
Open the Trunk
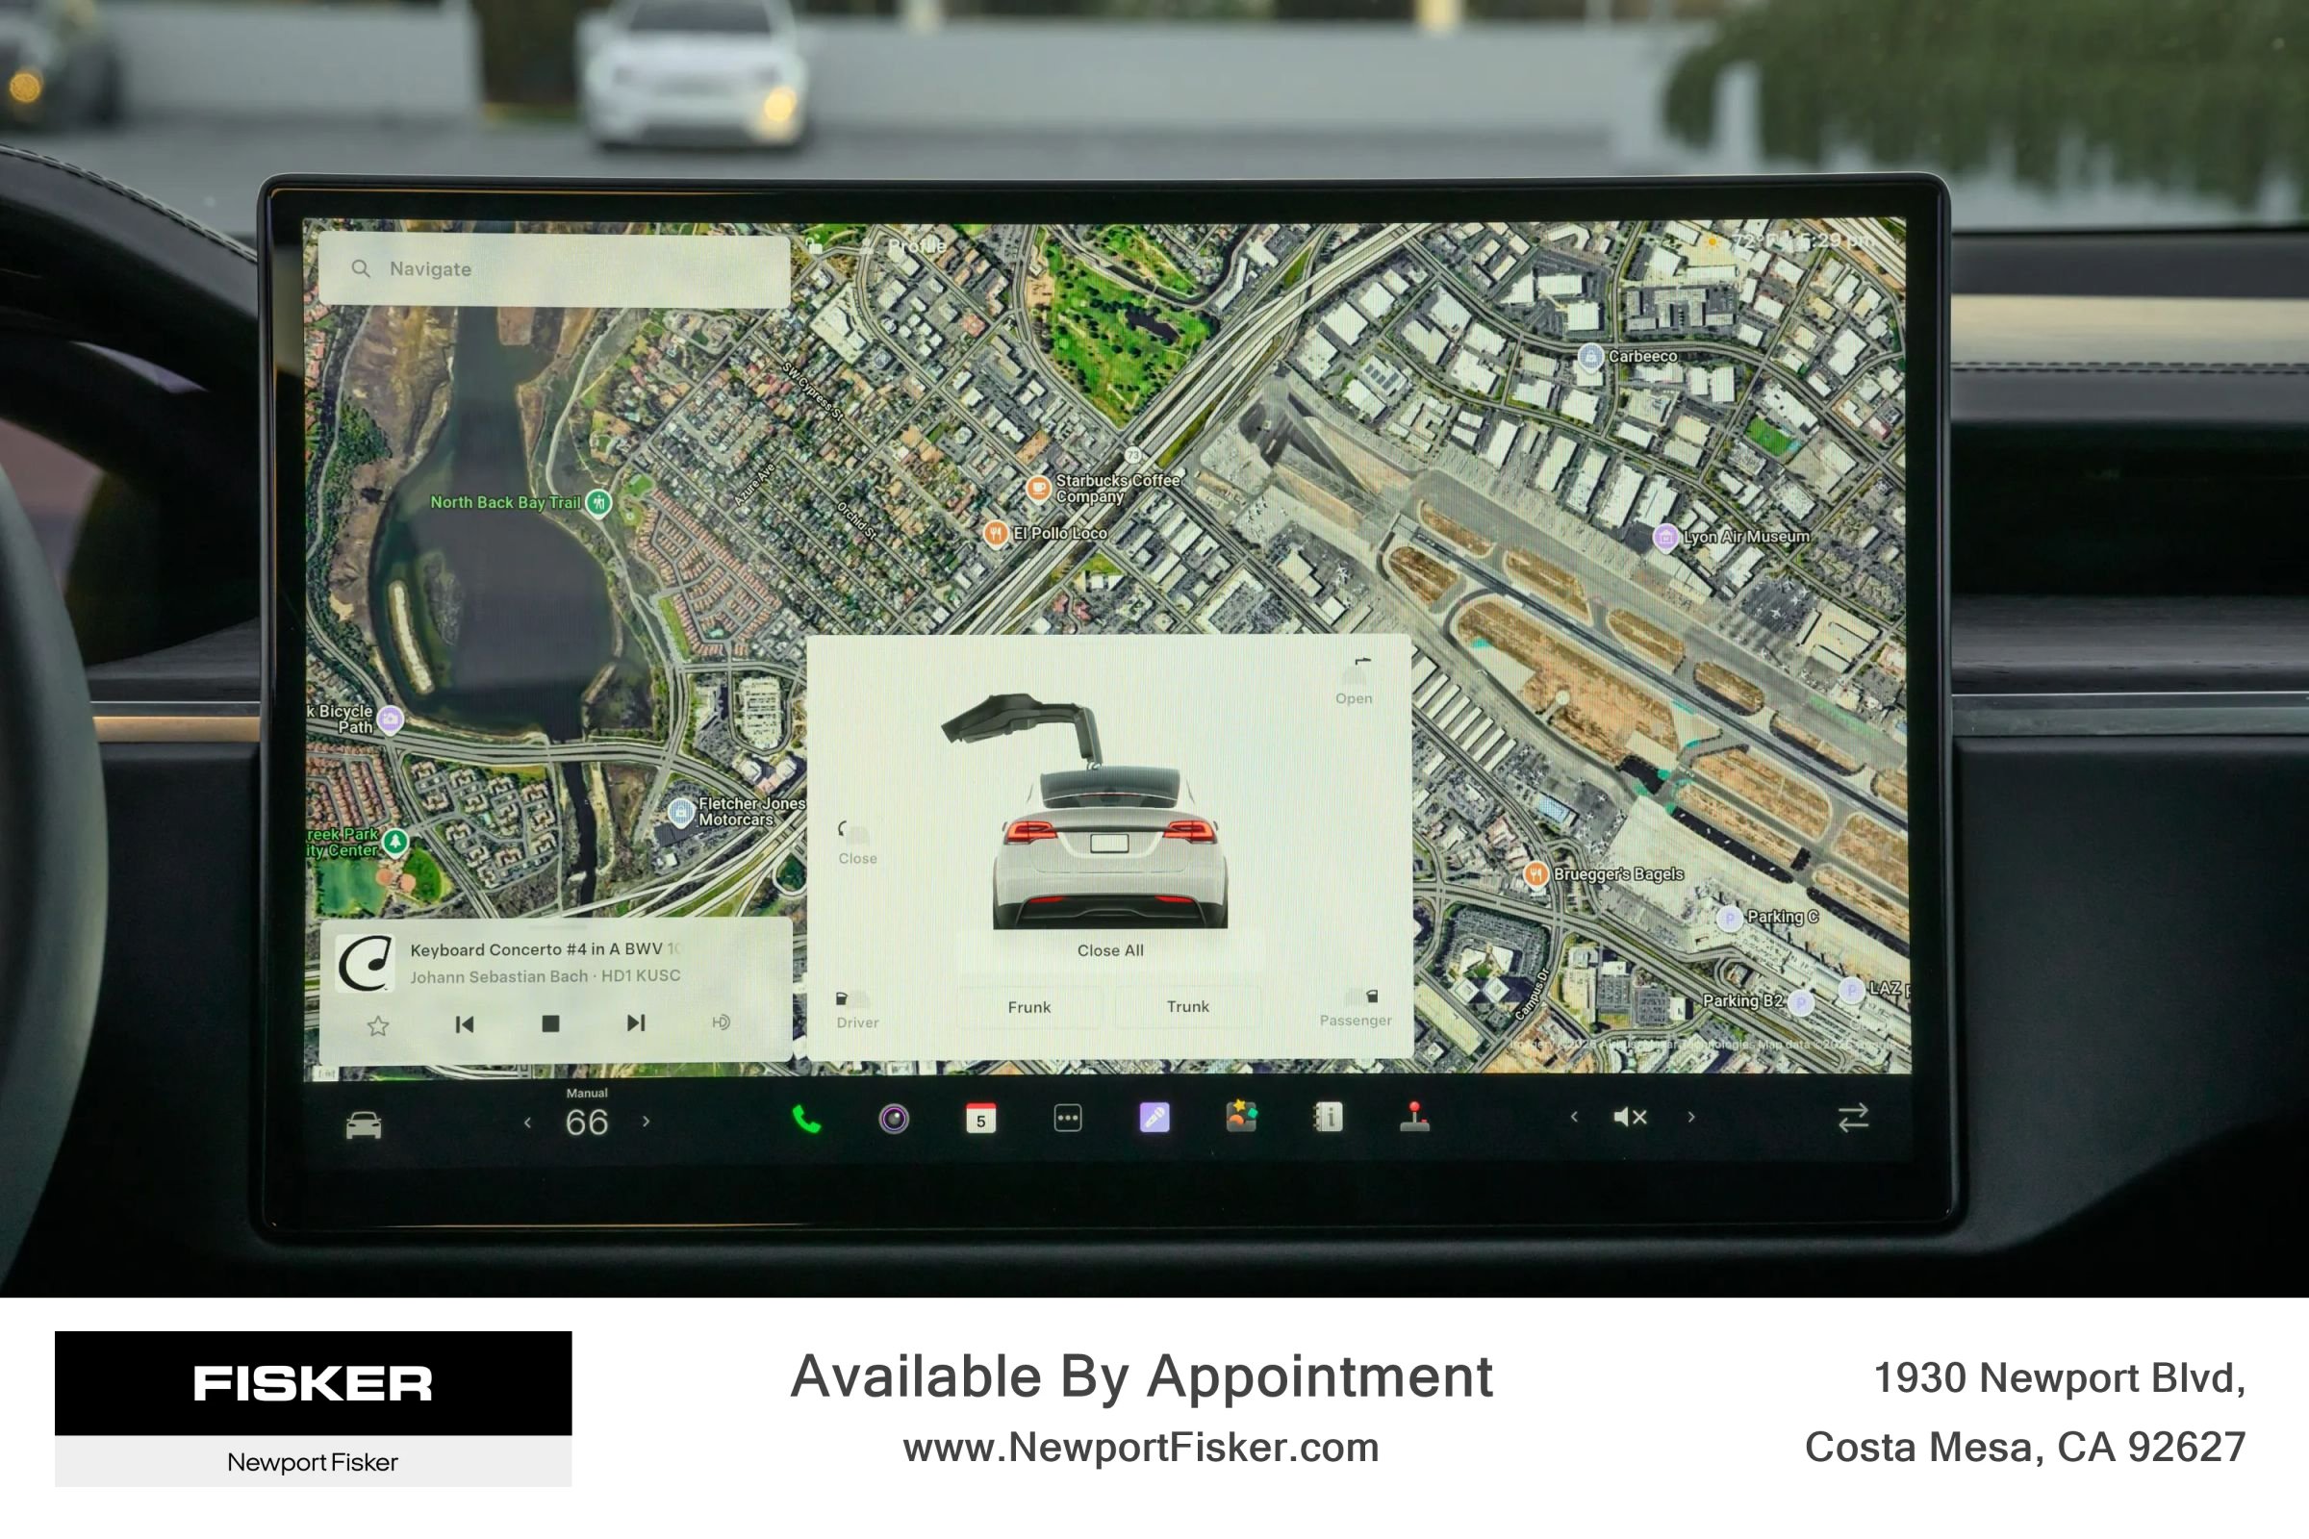coord(1188,1007)
